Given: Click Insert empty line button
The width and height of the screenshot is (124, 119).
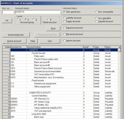Looking at the screenshot, I should click(16, 35).
